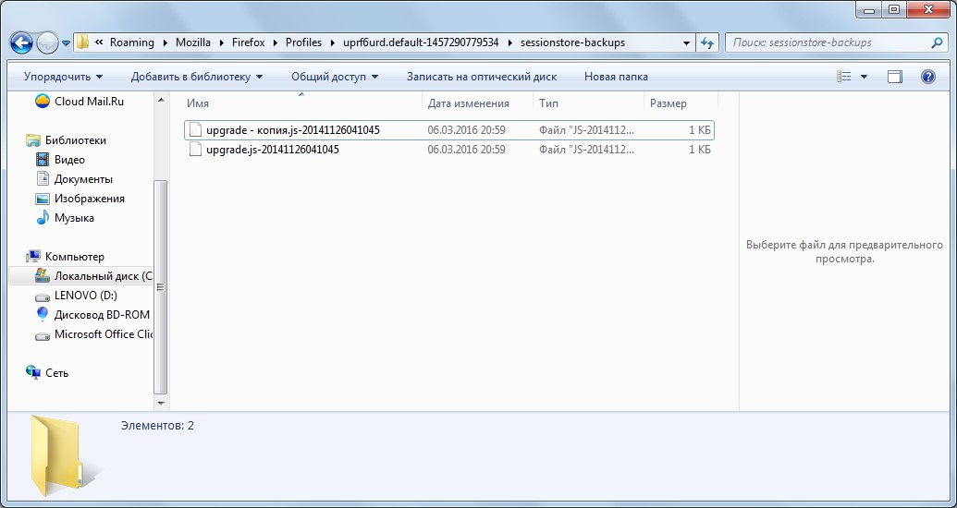Open the Изображения library
The image size is (957, 508).
[x=89, y=199]
